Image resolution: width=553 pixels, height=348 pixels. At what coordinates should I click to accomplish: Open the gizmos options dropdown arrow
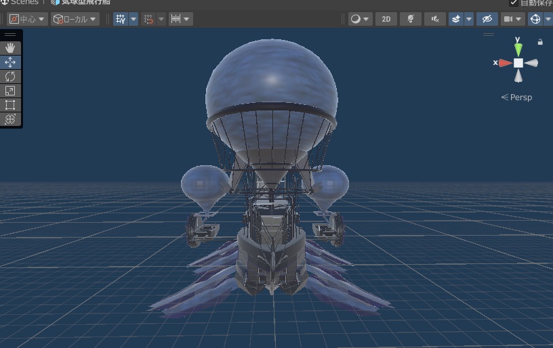[548, 19]
